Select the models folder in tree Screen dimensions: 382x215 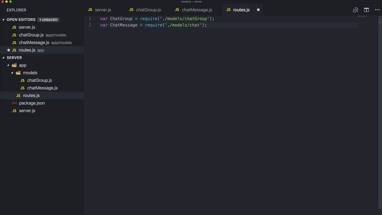(x=42, y=73)
